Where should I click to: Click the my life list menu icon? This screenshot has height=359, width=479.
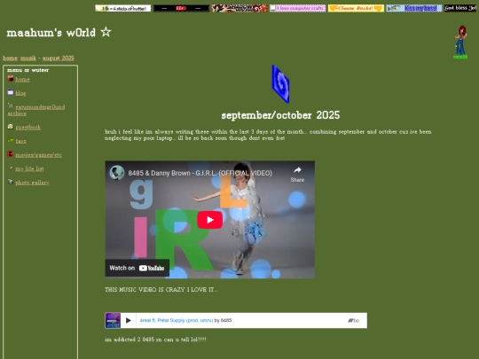(11, 168)
